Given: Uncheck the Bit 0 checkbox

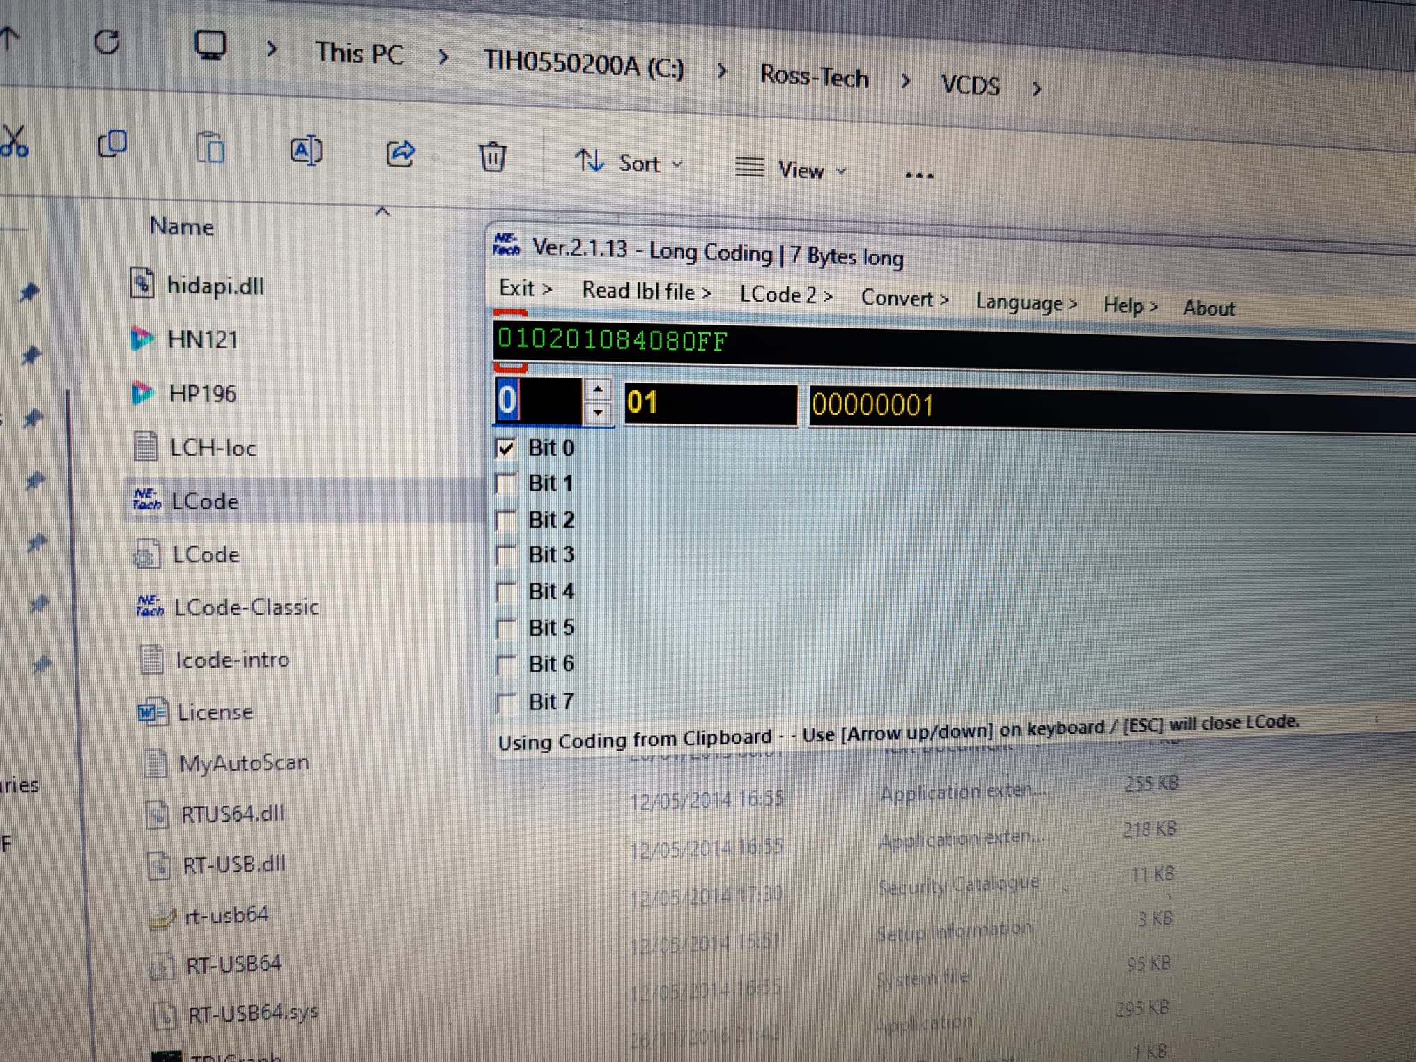Looking at the screenshot, I should point(506,447).
